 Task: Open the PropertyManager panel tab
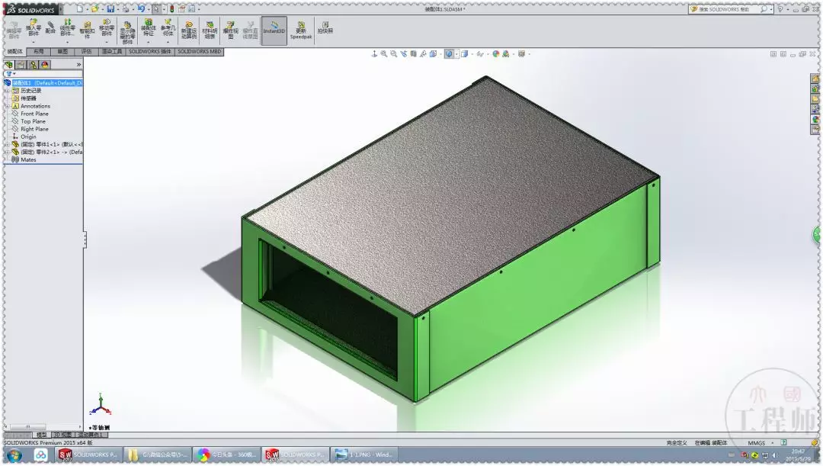(21, 65)
